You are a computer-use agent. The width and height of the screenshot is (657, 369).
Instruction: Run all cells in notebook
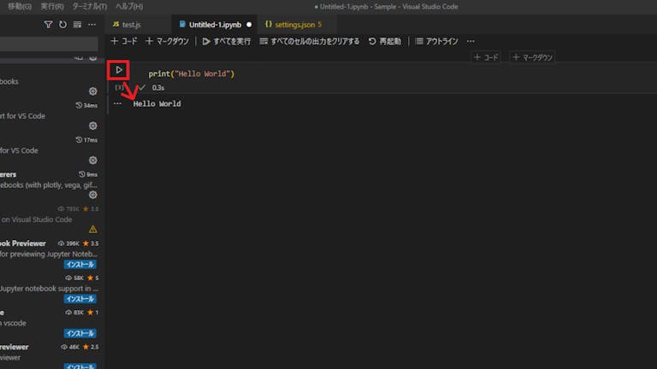coord(226,41)
